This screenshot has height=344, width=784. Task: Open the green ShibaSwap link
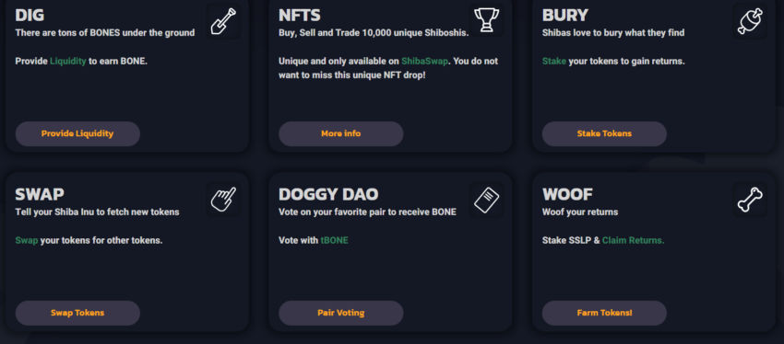tap(425, 62)
